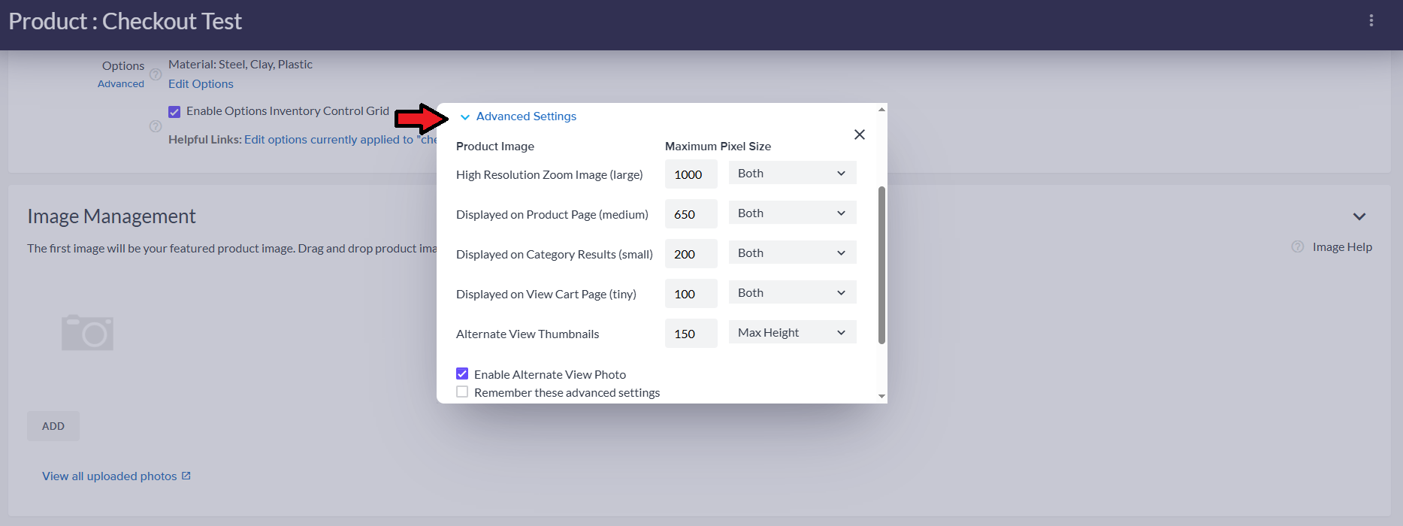Click the camera placeholder image icon
This screenshot has height=526, width=1403.
point(87,332)
